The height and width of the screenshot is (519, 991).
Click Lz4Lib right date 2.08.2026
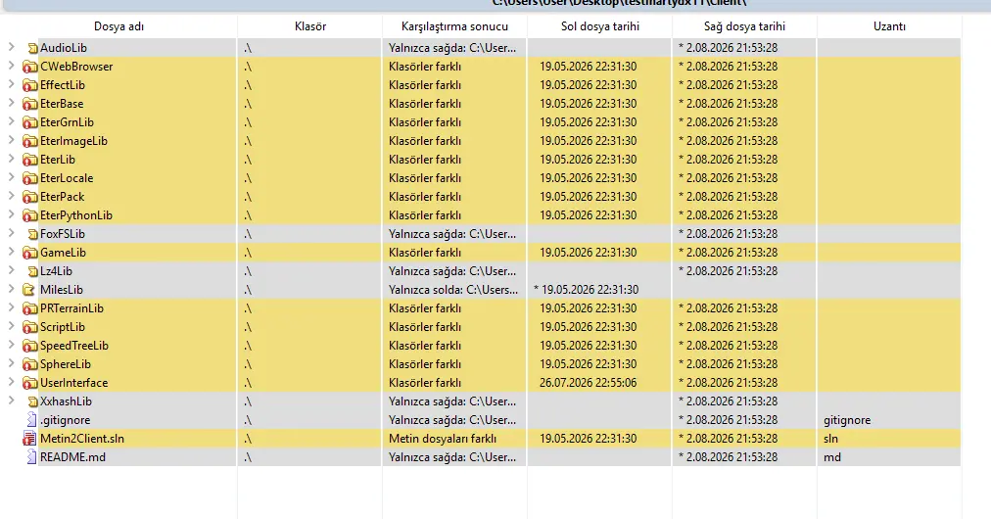pos(729,271)
